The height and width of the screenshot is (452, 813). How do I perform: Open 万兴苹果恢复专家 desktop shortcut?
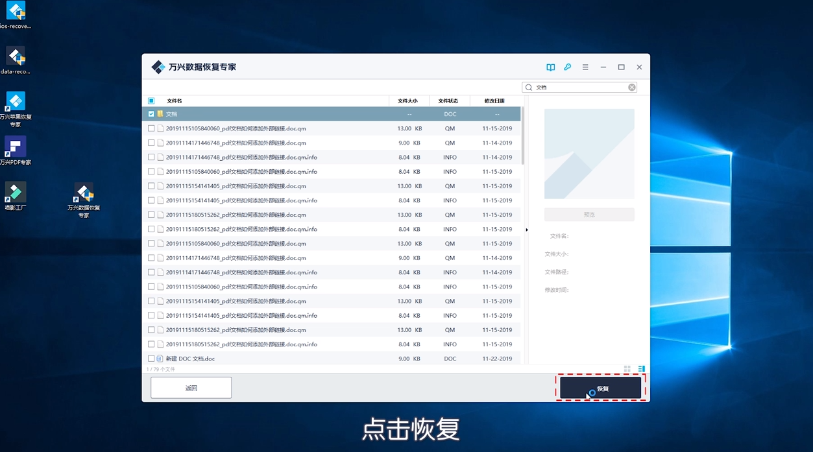pyautogui.click(x=16, y=110)
